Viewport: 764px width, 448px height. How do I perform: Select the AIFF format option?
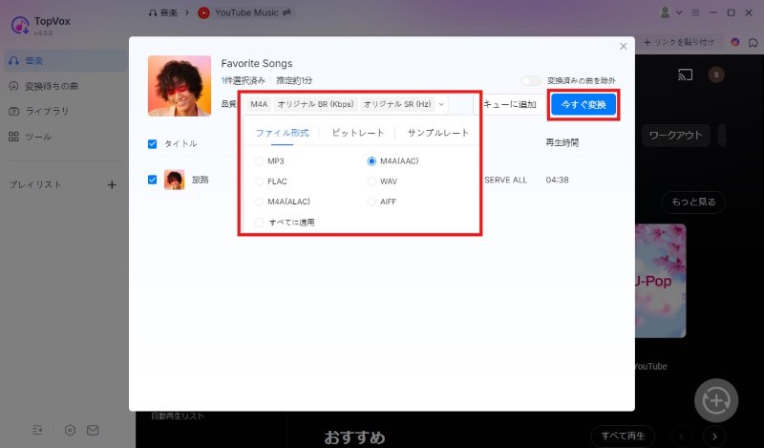coord(382,202)
